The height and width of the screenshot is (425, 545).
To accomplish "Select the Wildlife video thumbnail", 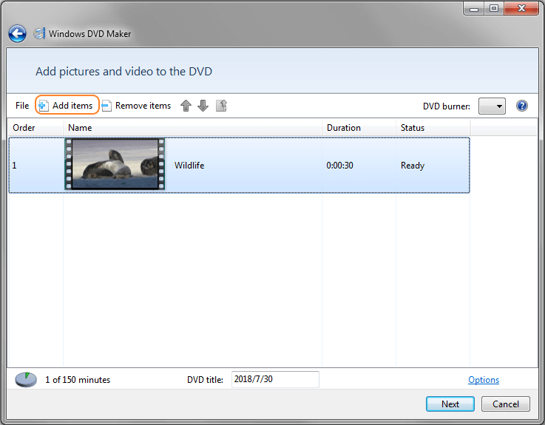I will [x=115, y=165].
